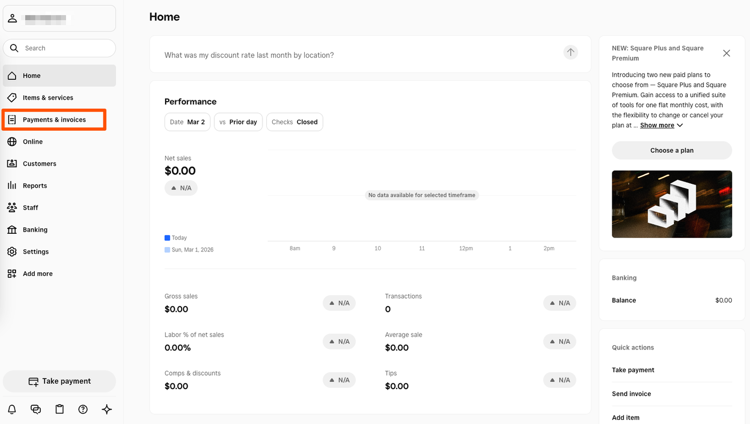This screenshot has width=750, height=424.
Task: Select Send invoice quick action
Action: pyautogui.click(x=632, y=394)
